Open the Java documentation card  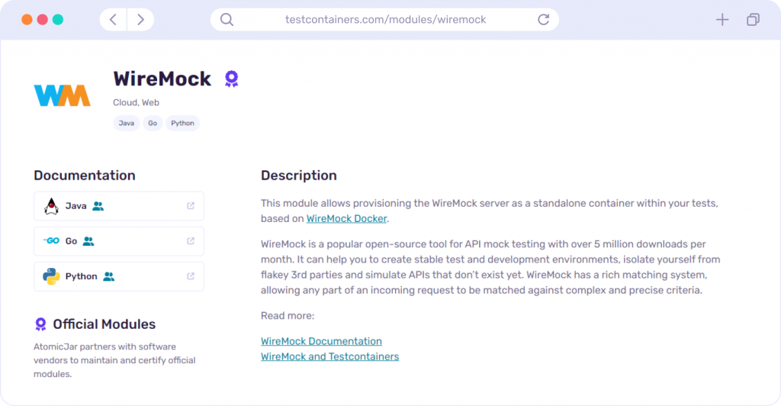(119, 206)
